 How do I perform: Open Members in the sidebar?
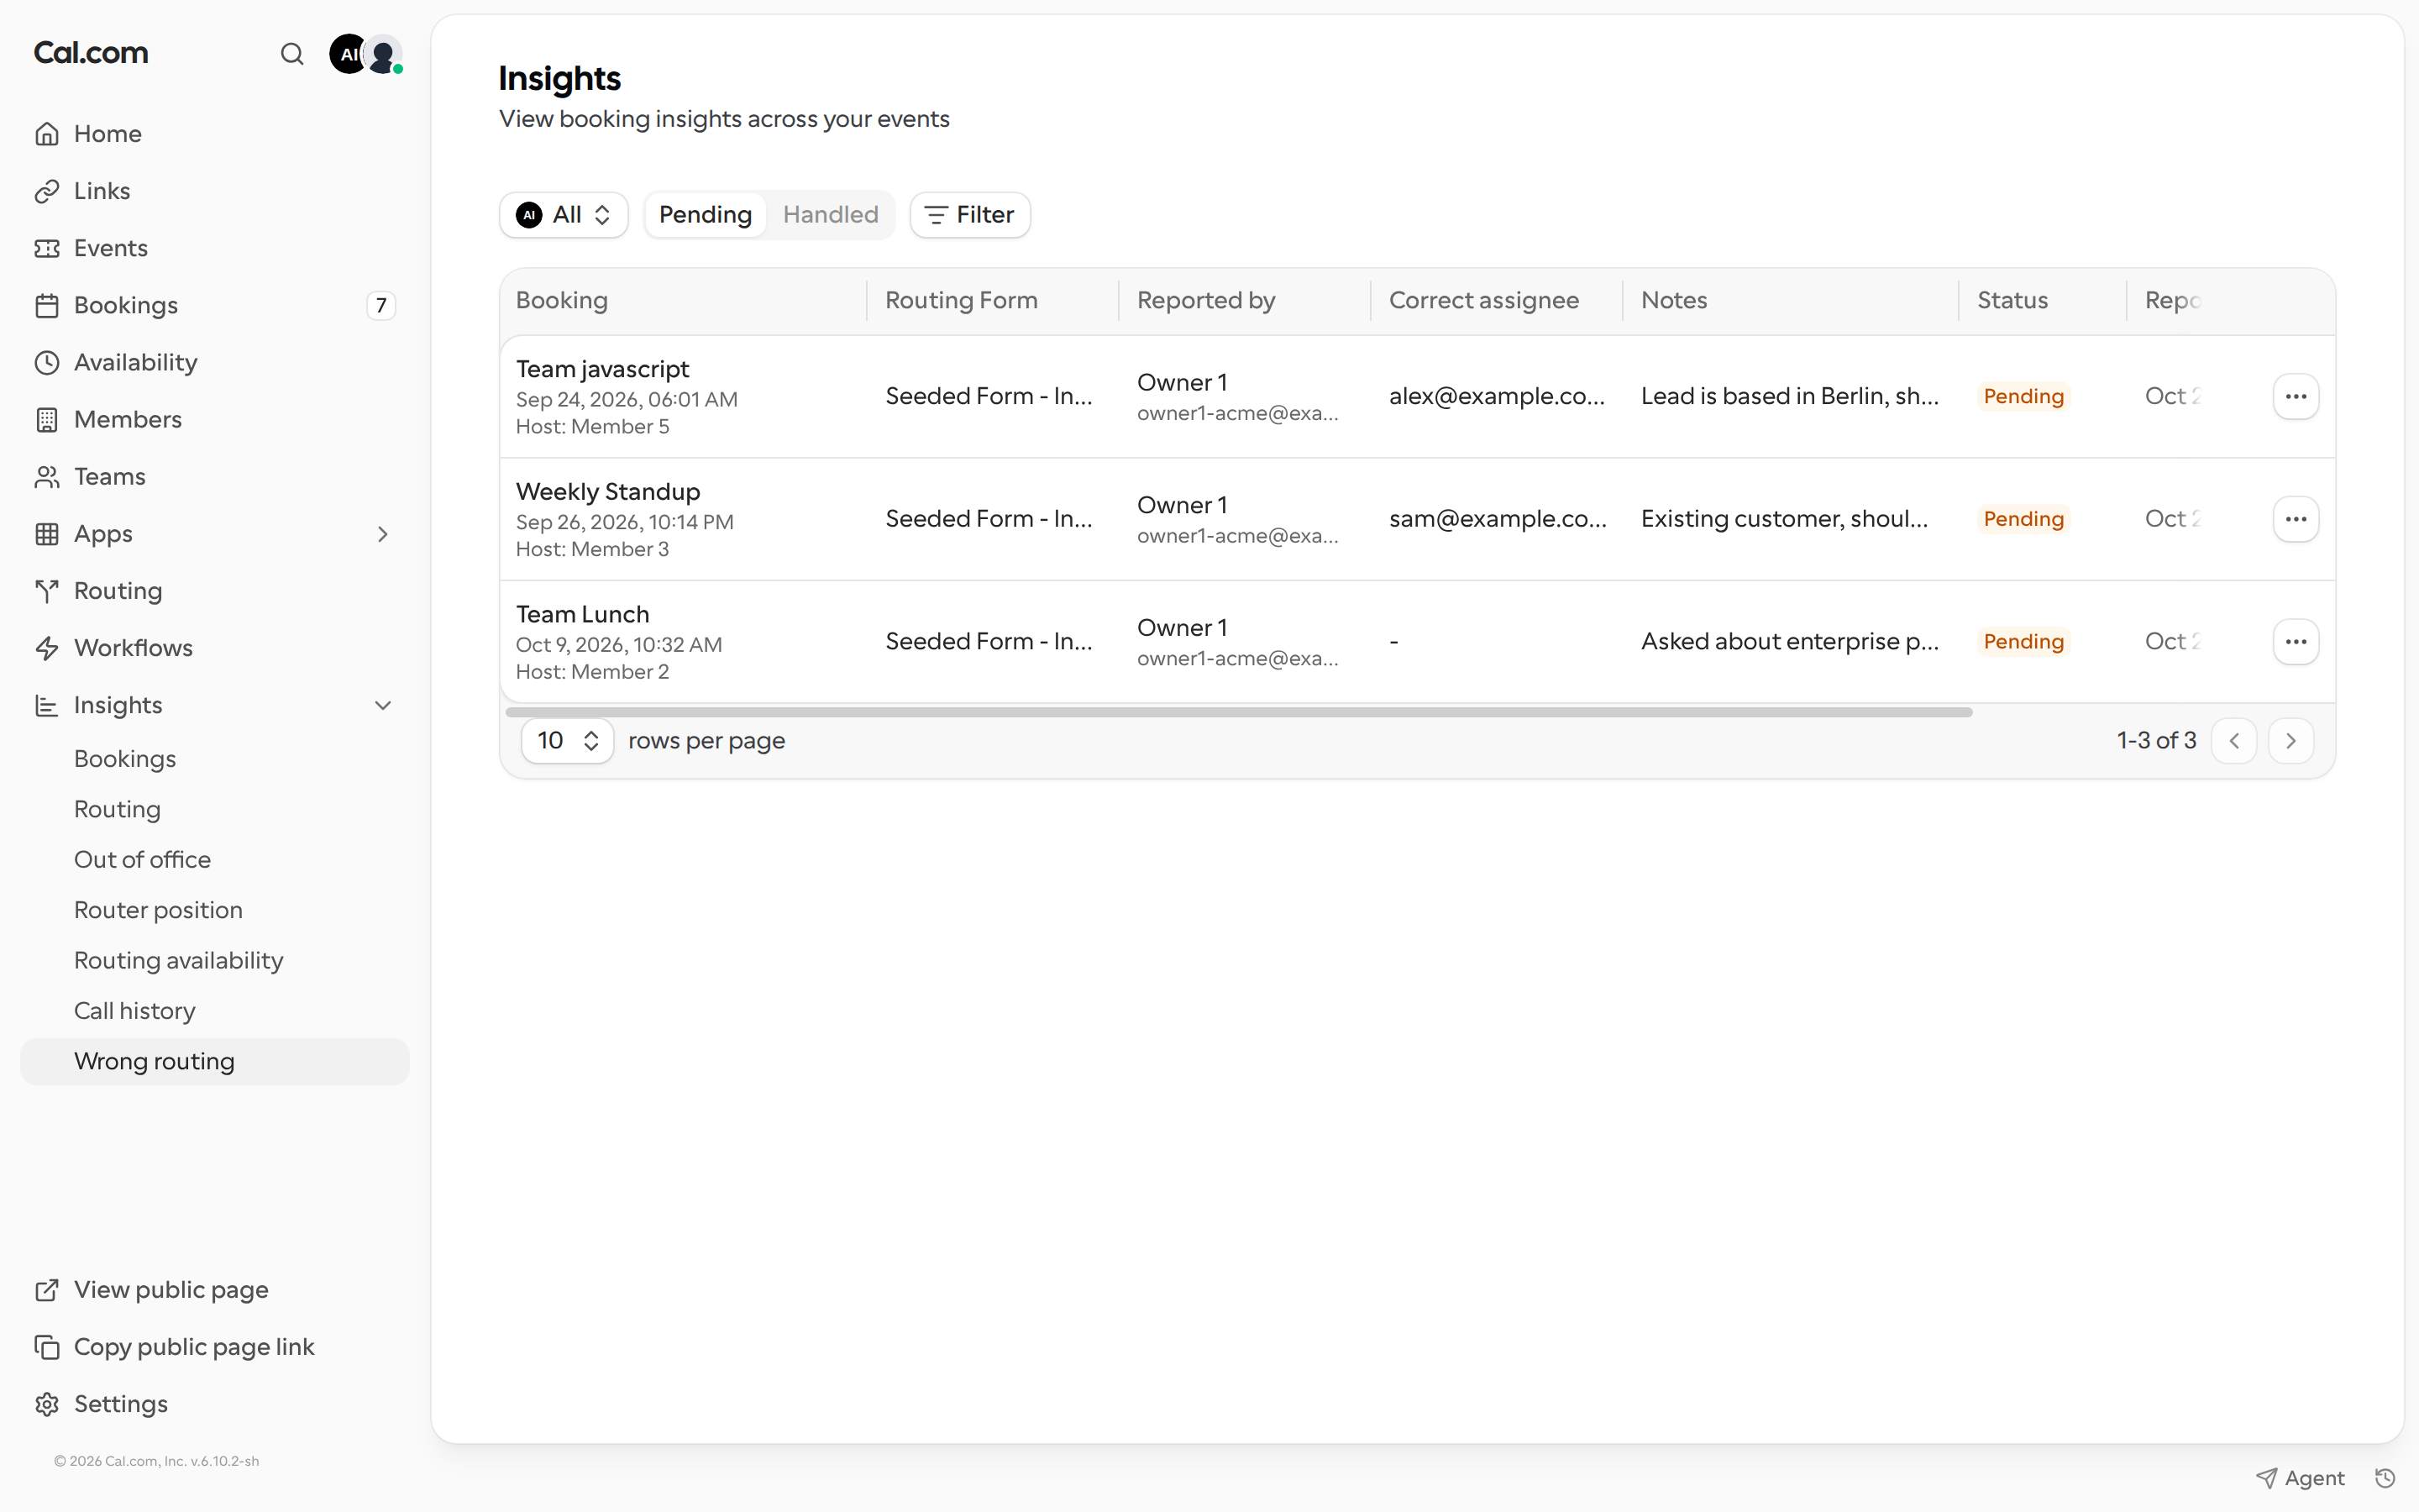[214, 419]
